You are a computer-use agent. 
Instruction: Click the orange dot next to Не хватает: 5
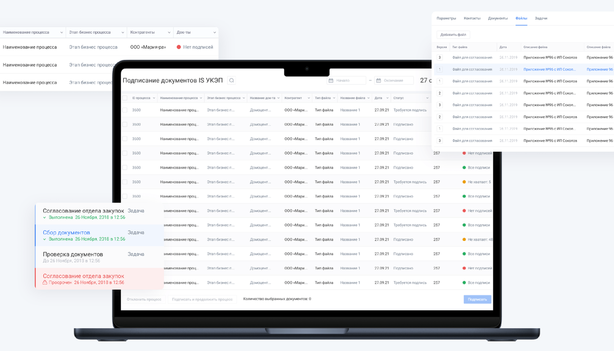[x=464, y=182]
